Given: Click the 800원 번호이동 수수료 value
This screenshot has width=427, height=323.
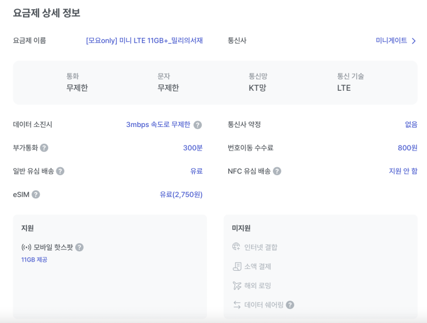Looking at the screenshot, I should coord(407,148).
